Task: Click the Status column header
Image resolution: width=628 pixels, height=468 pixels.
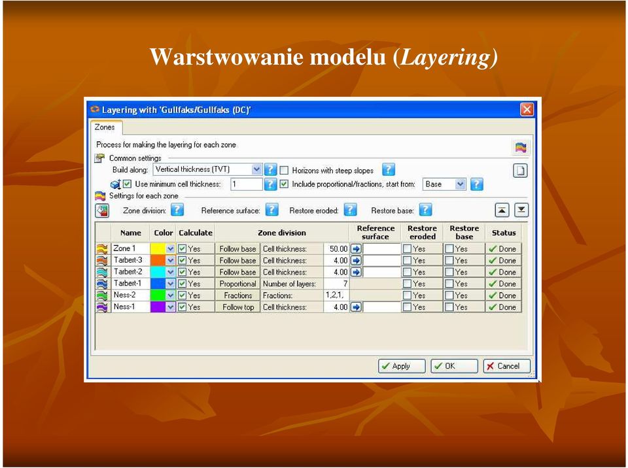Action: pyautogui.click(x=504, y=233)
